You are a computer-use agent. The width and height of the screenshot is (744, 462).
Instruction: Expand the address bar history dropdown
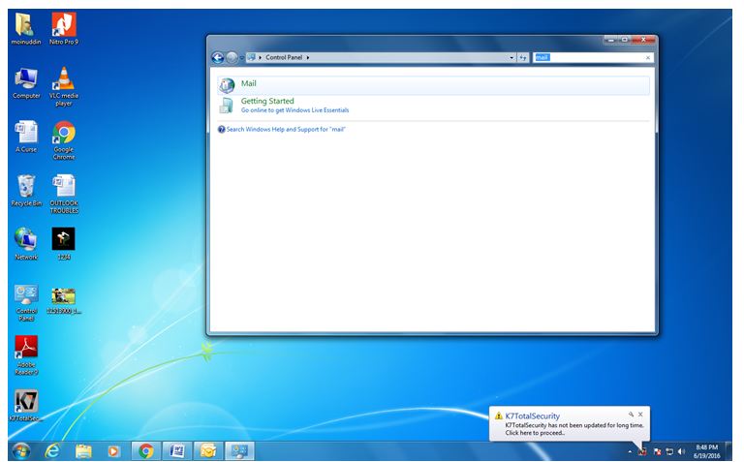(x=511, y=58)
